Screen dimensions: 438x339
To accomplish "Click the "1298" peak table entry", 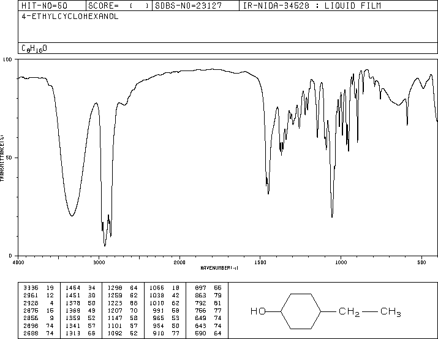I will pyautogui.click(x=115, y=288).
